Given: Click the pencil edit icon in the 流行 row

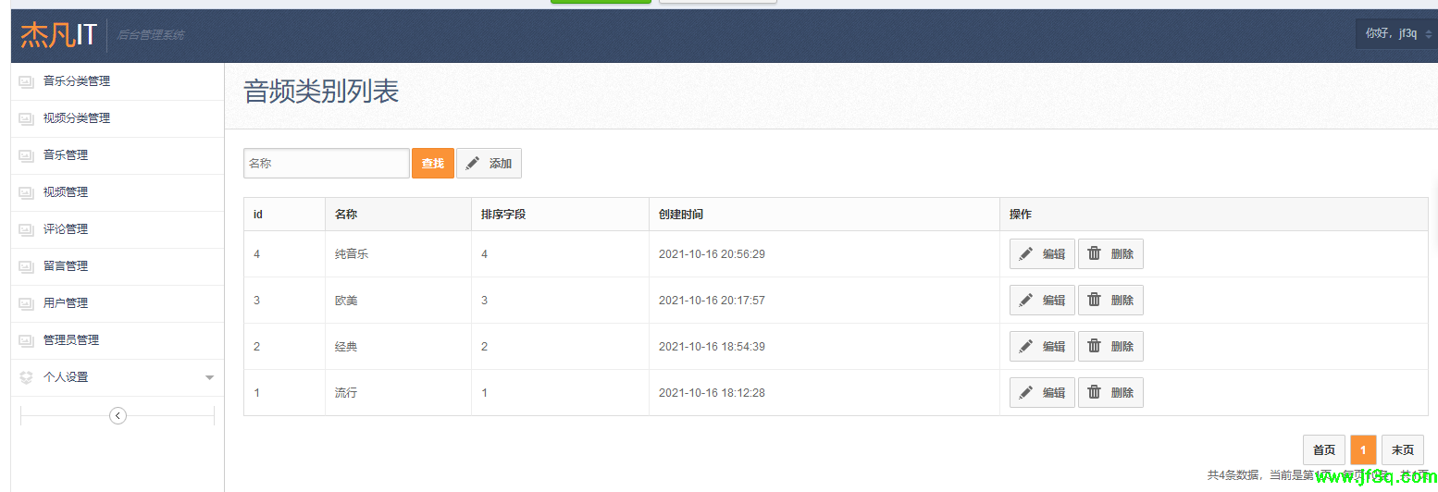Looking at the screenshot, I should click(x=1025, y=392).
